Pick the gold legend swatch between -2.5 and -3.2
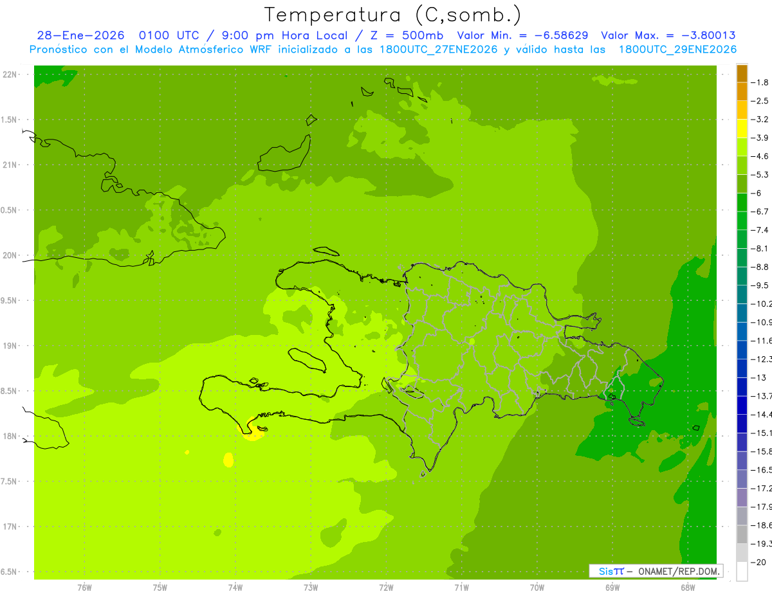 [742, 110]
